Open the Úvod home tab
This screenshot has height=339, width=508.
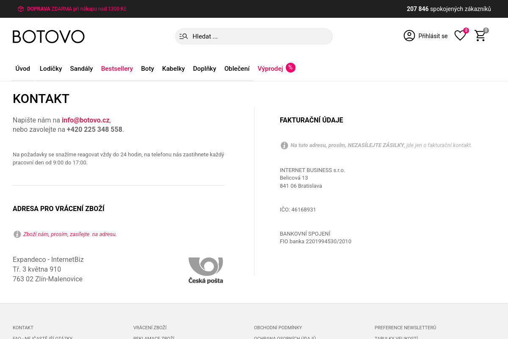point(23,69)
